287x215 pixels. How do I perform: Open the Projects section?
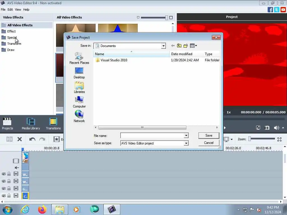click(x=7, y=124)
